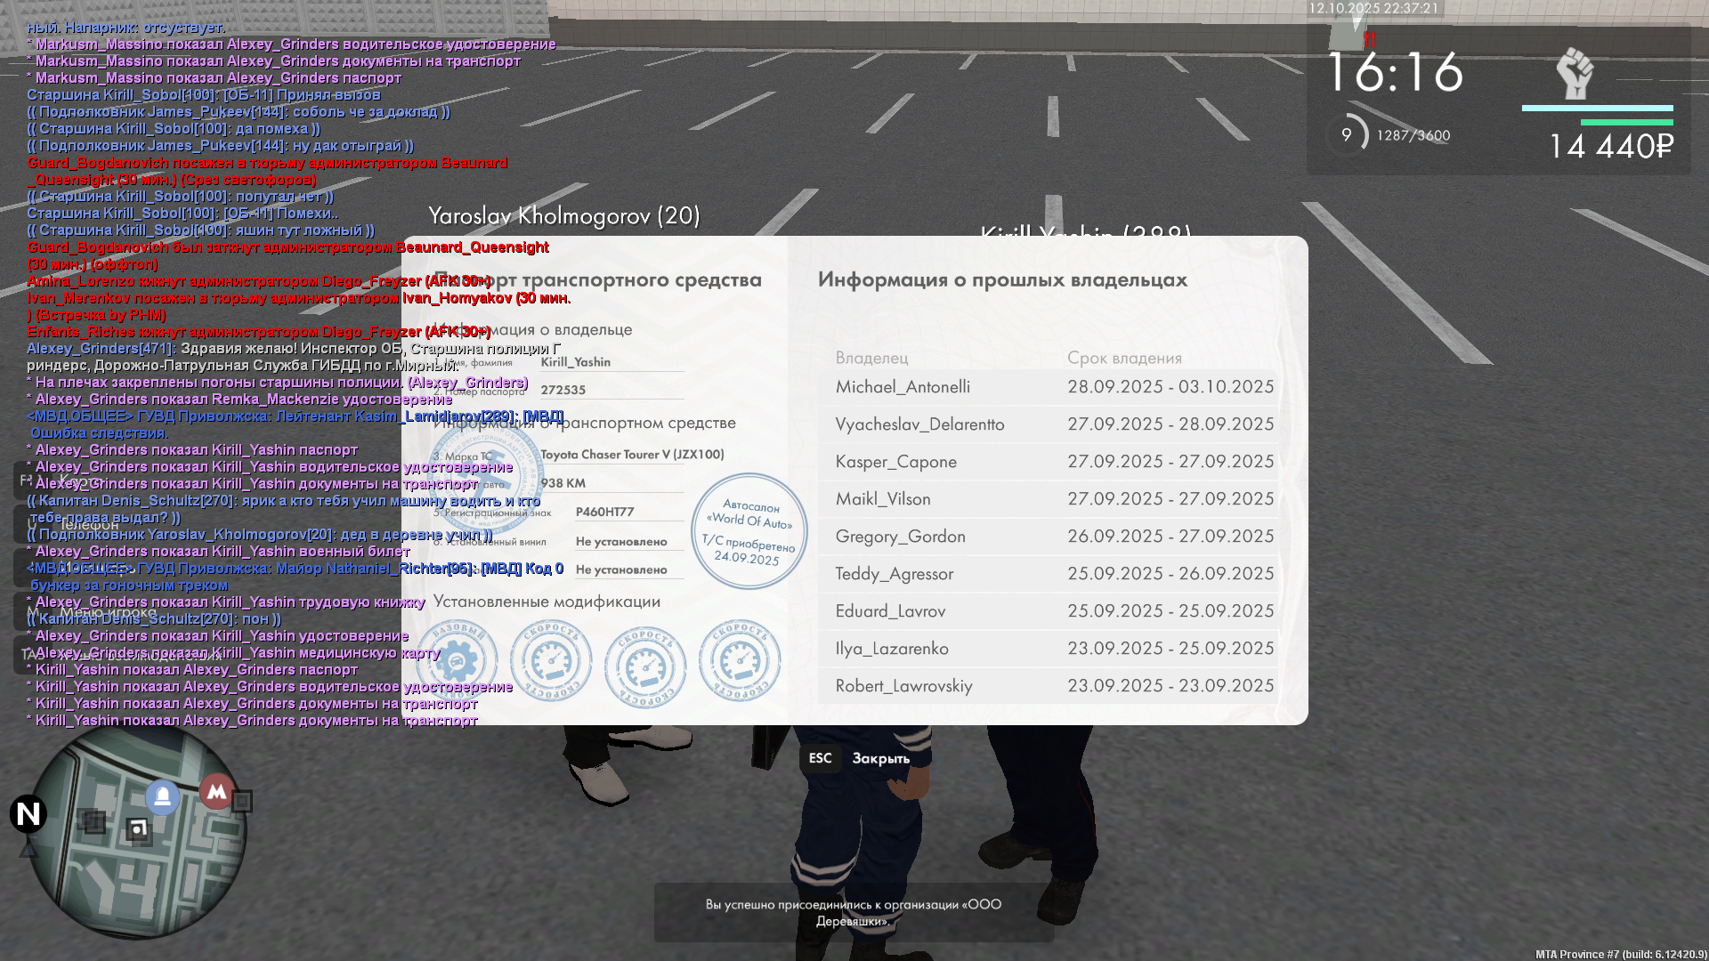This screenshot has height=961, width=1709.
Task: Click the ООО Деревяшки notification popup
Action: tap(854, 912)
